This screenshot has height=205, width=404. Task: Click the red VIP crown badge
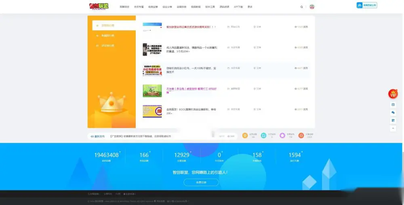pyautogui.click(x=393, y=94)
